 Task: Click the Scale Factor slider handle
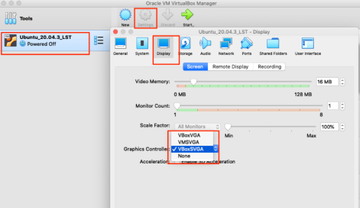click(228, 127)
